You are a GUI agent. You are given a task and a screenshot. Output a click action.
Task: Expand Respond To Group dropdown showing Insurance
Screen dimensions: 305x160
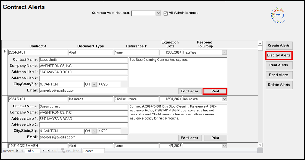click(x=224, y=99)
